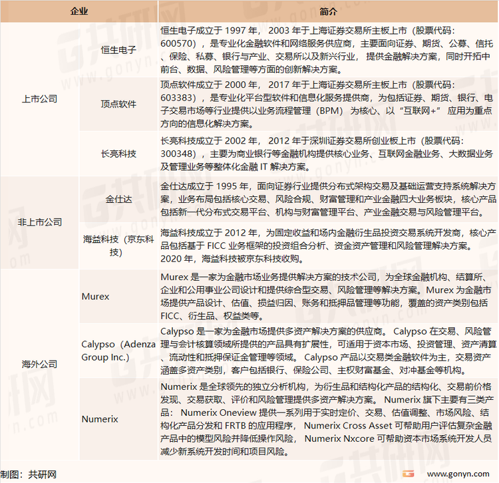The image size is (499, 483).
Task: Click the Calypso (Adenza Group Inc.) cell
Action: 118,351
